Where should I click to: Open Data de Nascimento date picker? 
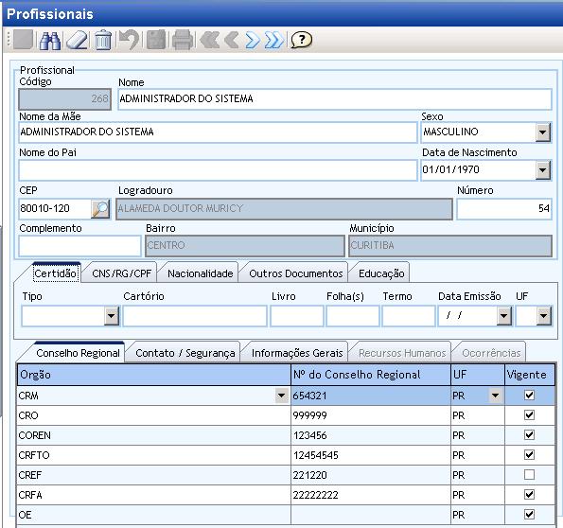543,170
